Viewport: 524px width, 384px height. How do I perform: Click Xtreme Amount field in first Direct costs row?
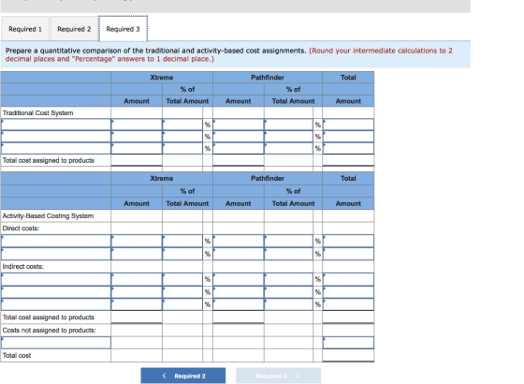tap(137, 241)
